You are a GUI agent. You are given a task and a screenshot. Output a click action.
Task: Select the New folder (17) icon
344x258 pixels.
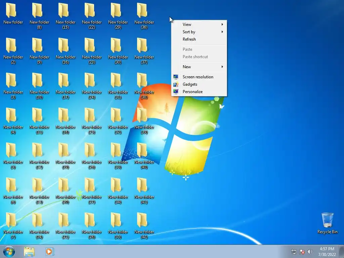click(63, 80)
